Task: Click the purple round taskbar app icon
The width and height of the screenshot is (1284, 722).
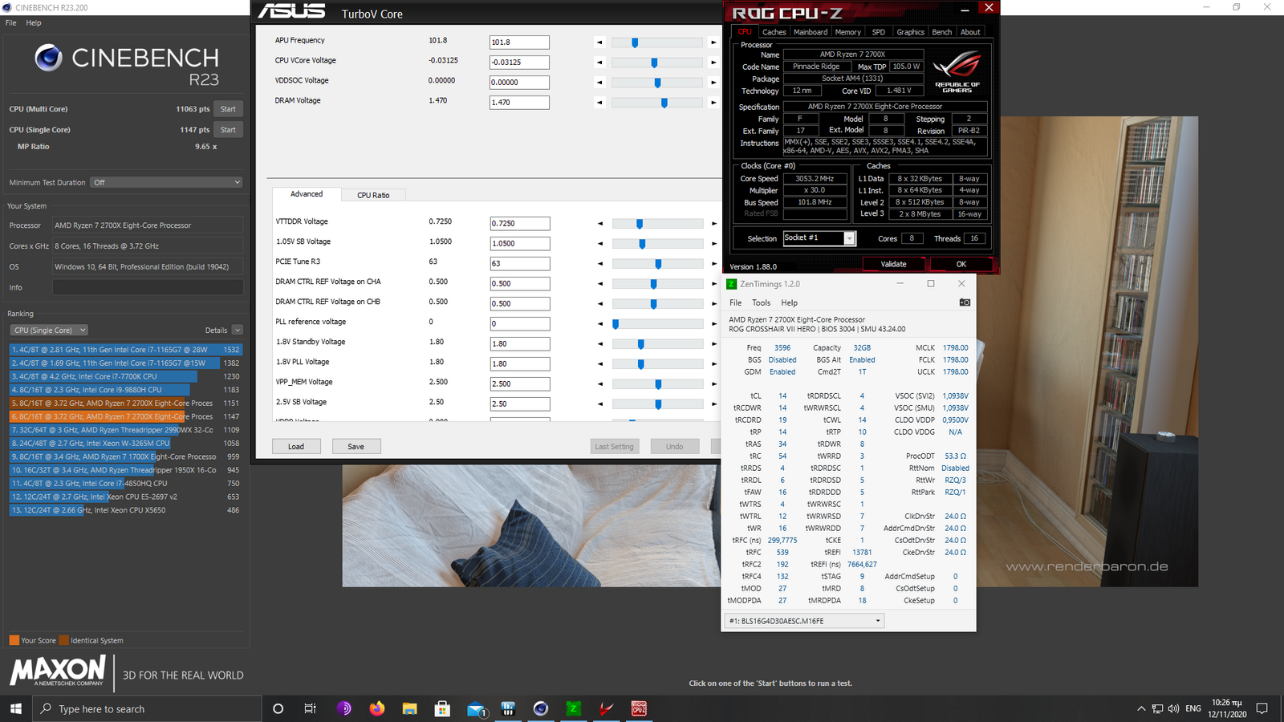Action: coord(343,708)
